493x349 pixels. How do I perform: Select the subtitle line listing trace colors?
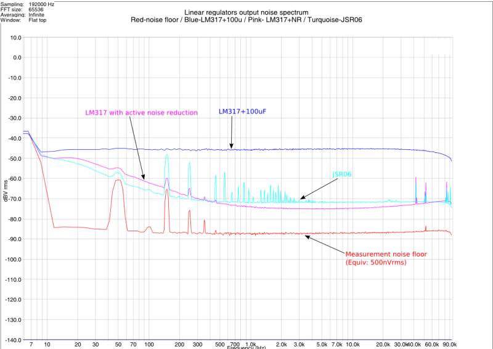[x=246, y=20]
